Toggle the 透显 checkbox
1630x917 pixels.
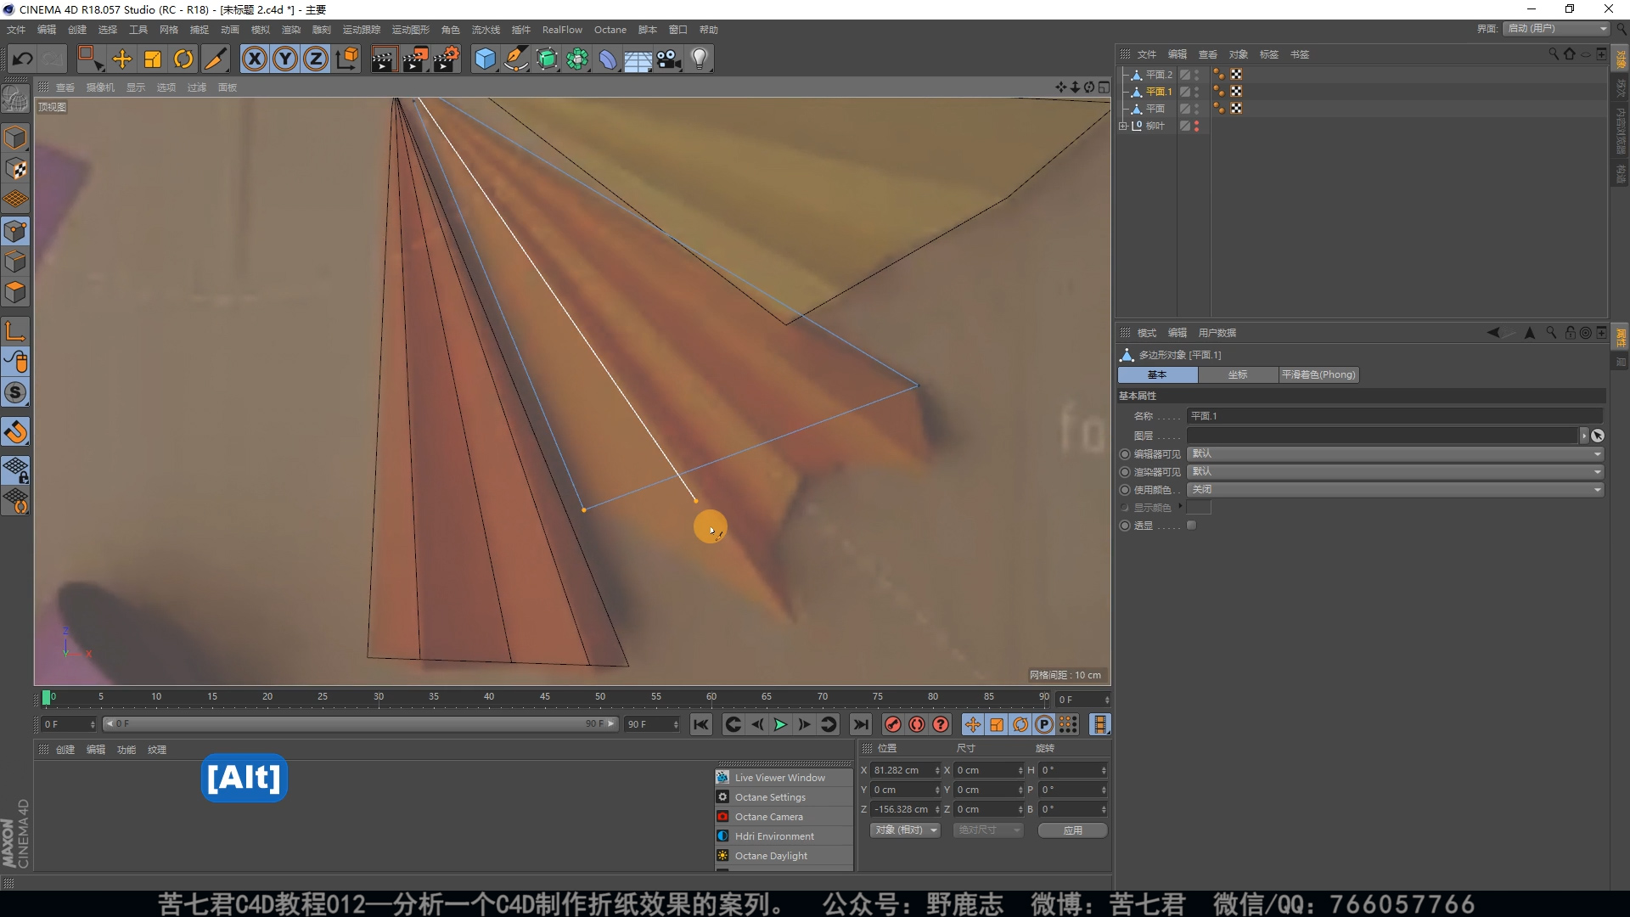click(x=1192, y=526)
